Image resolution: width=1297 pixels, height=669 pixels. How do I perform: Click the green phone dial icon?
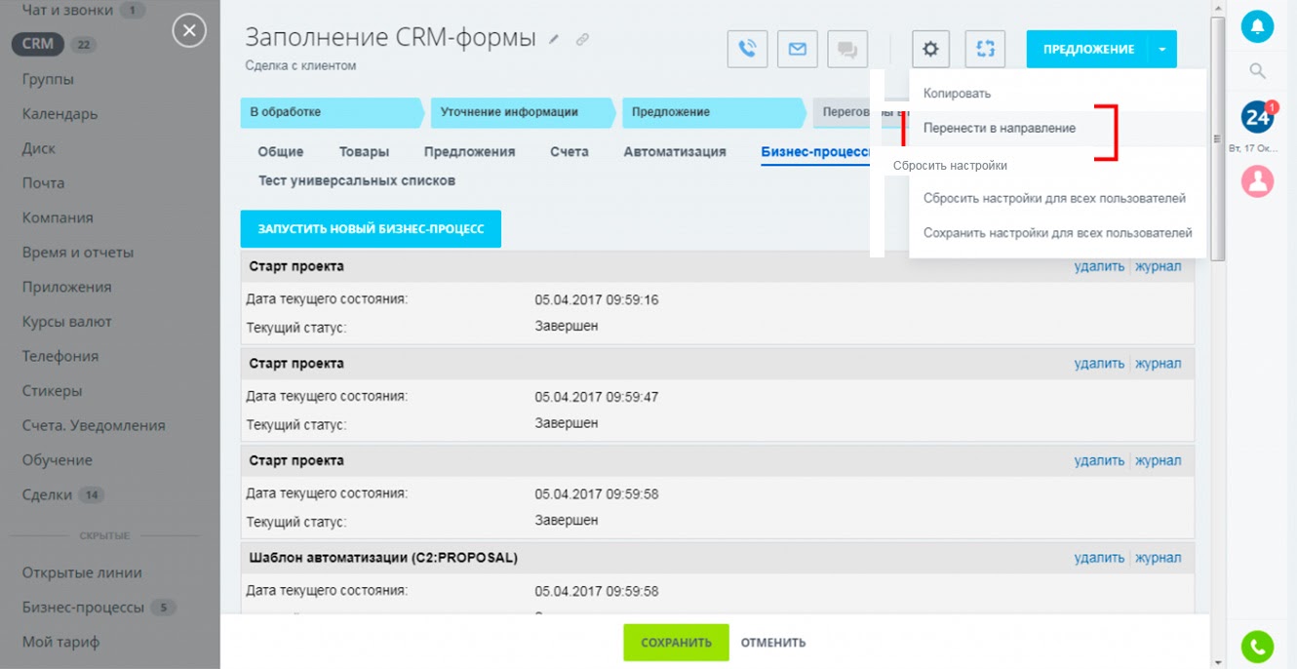1257,646
